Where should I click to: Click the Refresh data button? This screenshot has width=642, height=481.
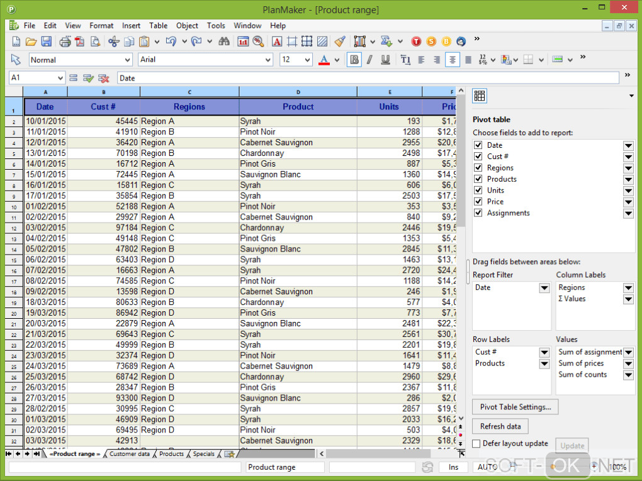500,426
